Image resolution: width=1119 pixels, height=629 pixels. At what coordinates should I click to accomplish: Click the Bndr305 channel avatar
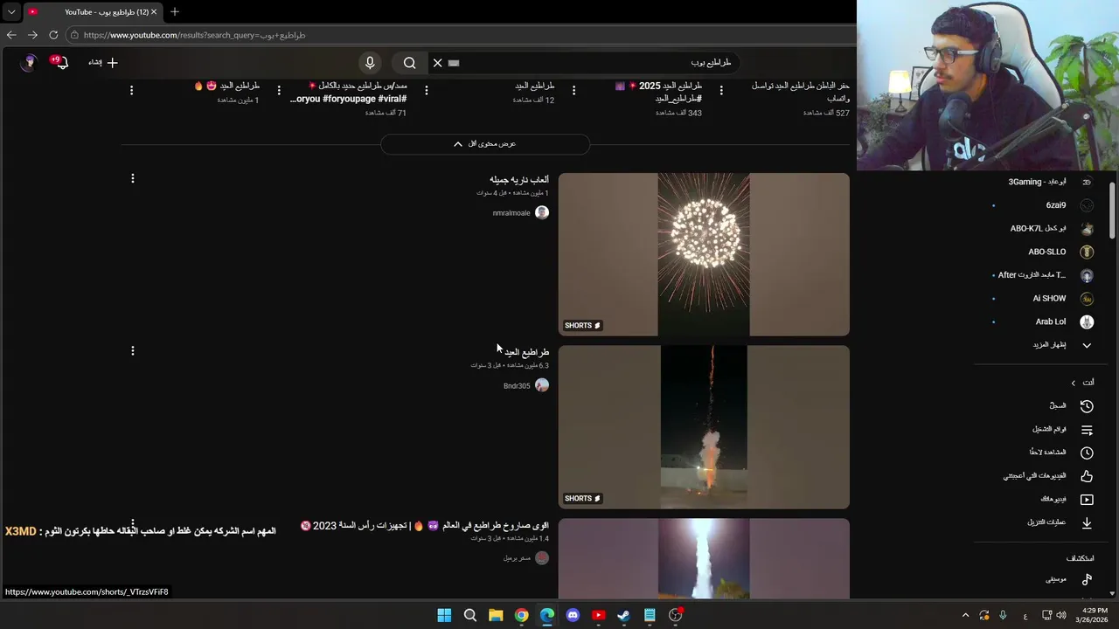click(542, 385)
